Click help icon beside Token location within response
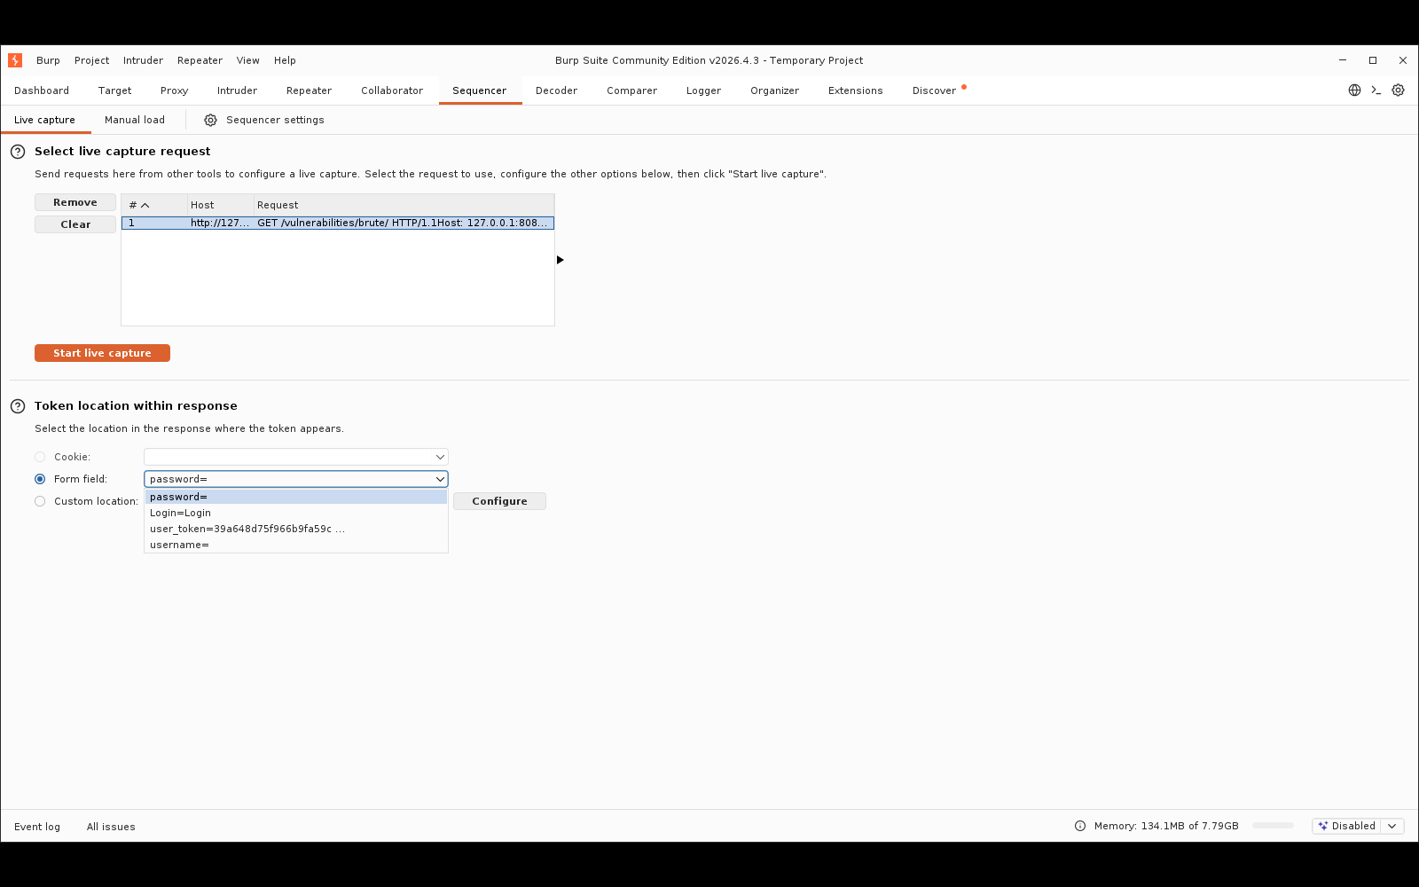This screenshot has height=887, width=1419. 18,406
